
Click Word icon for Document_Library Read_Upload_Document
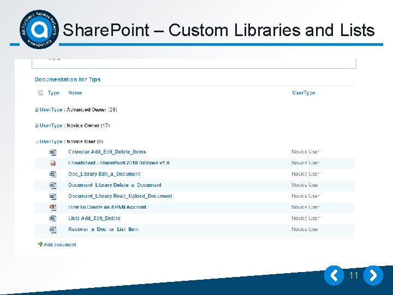tap(53, 196)
